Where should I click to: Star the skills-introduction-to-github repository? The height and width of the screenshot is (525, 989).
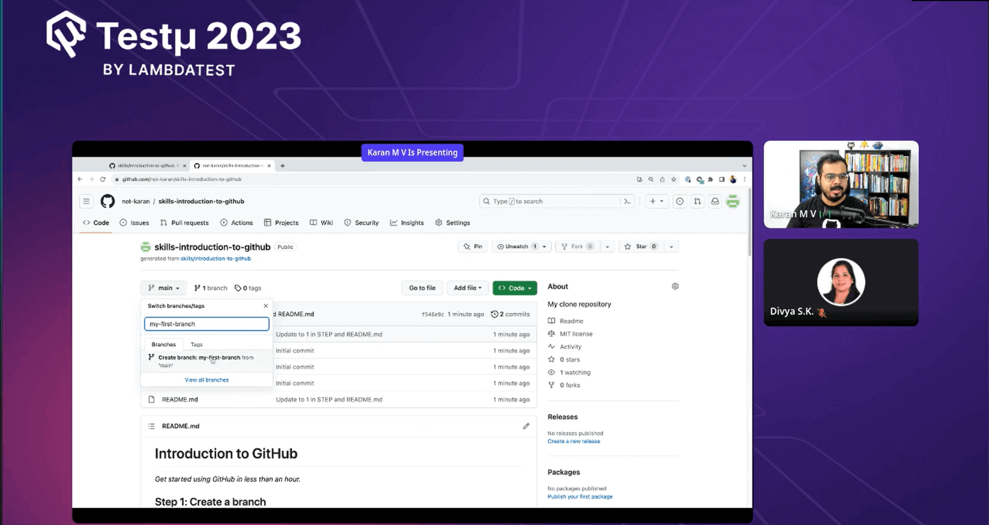(x=640, y=247)
